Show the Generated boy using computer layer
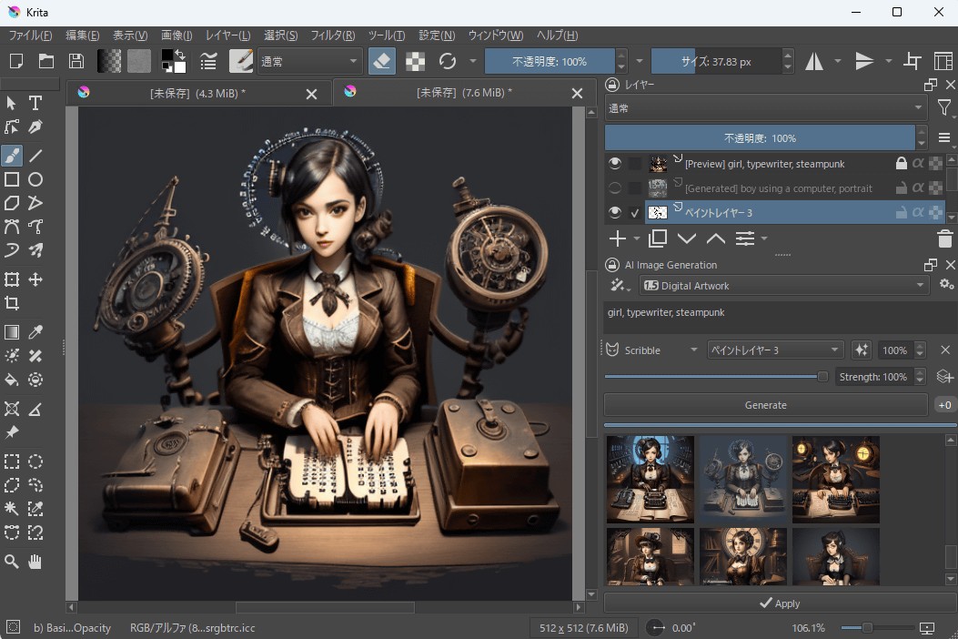The height and width of the screenshot is (639, 958). (615, 188)
